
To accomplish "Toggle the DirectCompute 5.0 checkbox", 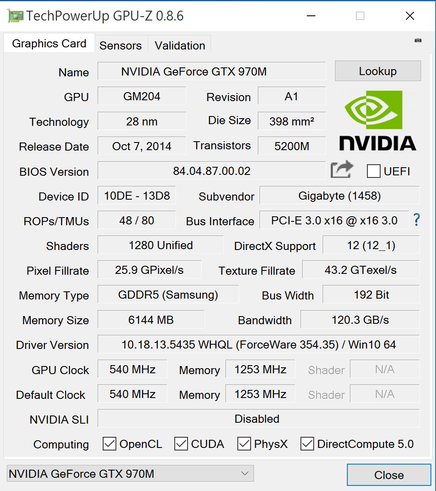I will pos(307,444).
